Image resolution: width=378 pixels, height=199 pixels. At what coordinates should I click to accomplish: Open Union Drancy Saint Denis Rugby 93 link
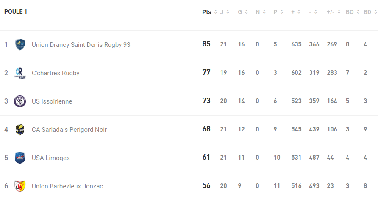[81, 44]
